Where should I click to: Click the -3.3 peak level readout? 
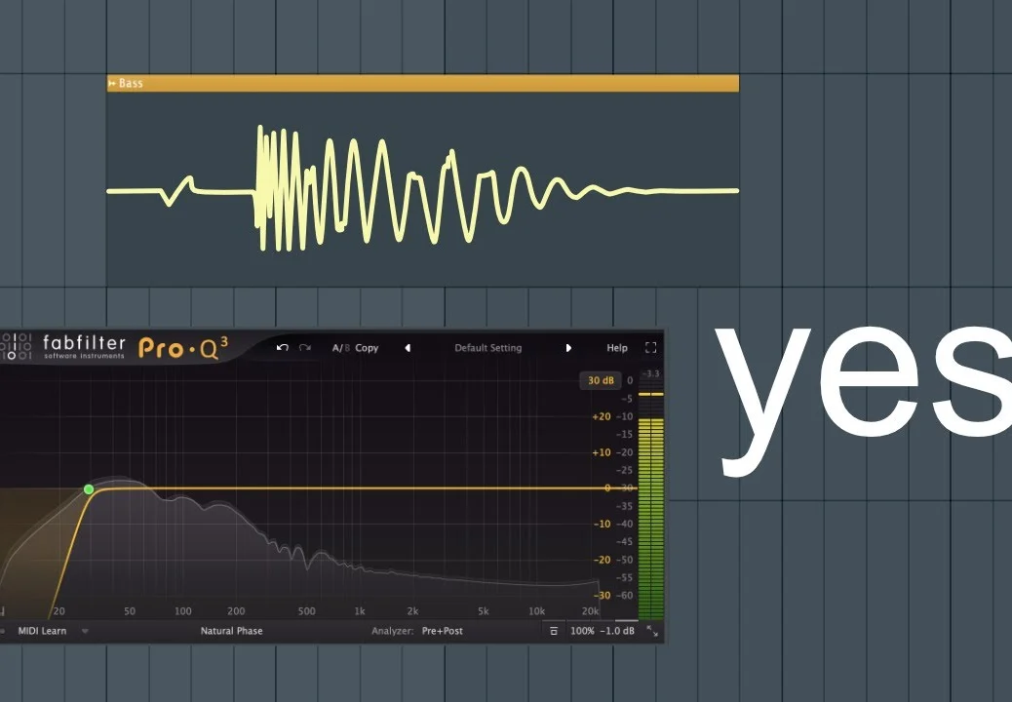[652, 373]
